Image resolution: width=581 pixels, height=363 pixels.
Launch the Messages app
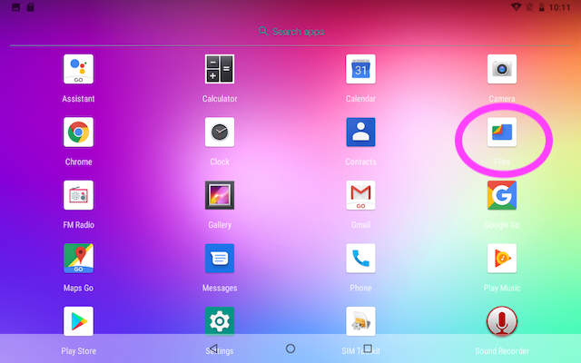[220, 258]
